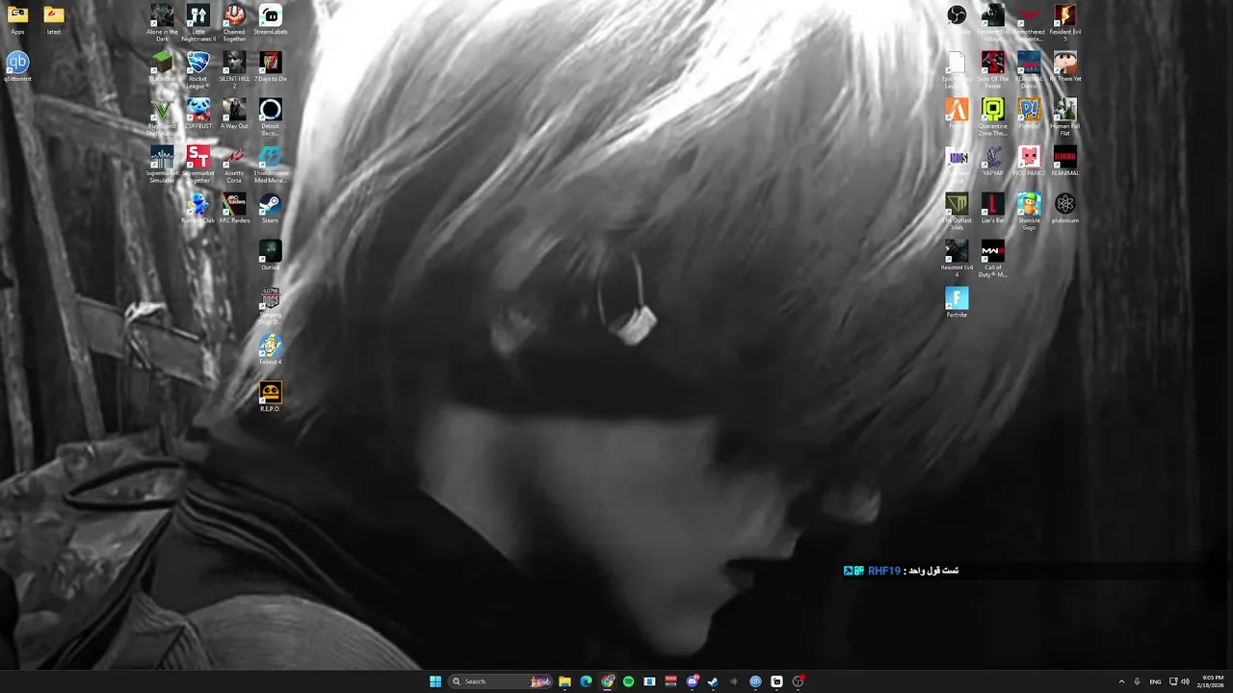This screenshot has height=693, width=1233.
Task: Open Spotify from the taskbar
Action: [x=628, y=681]
